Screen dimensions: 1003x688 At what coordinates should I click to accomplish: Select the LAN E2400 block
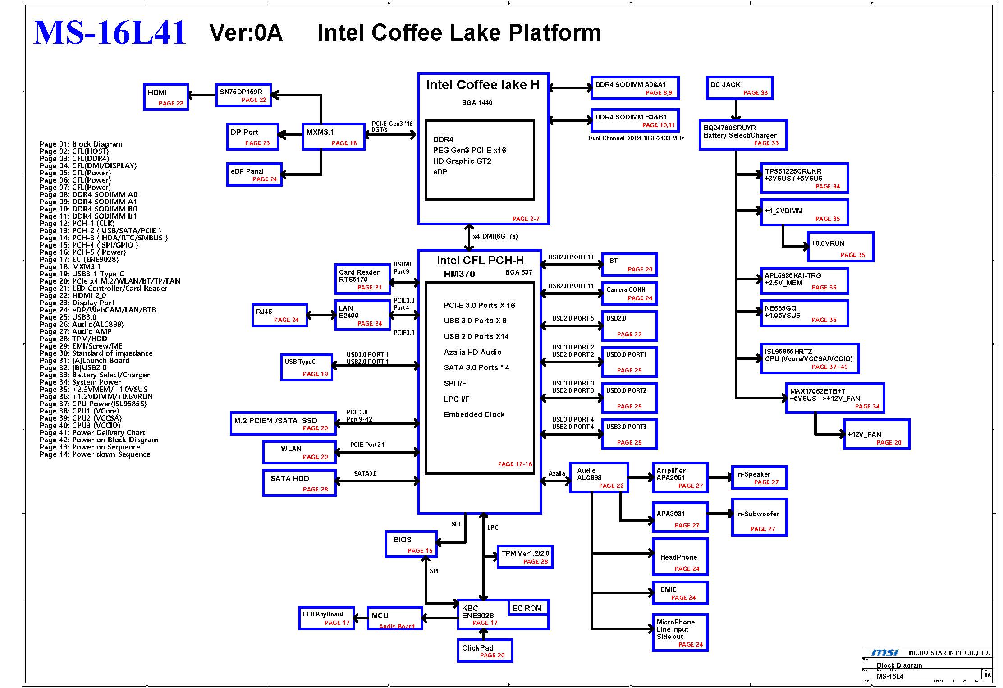[362, 315]
